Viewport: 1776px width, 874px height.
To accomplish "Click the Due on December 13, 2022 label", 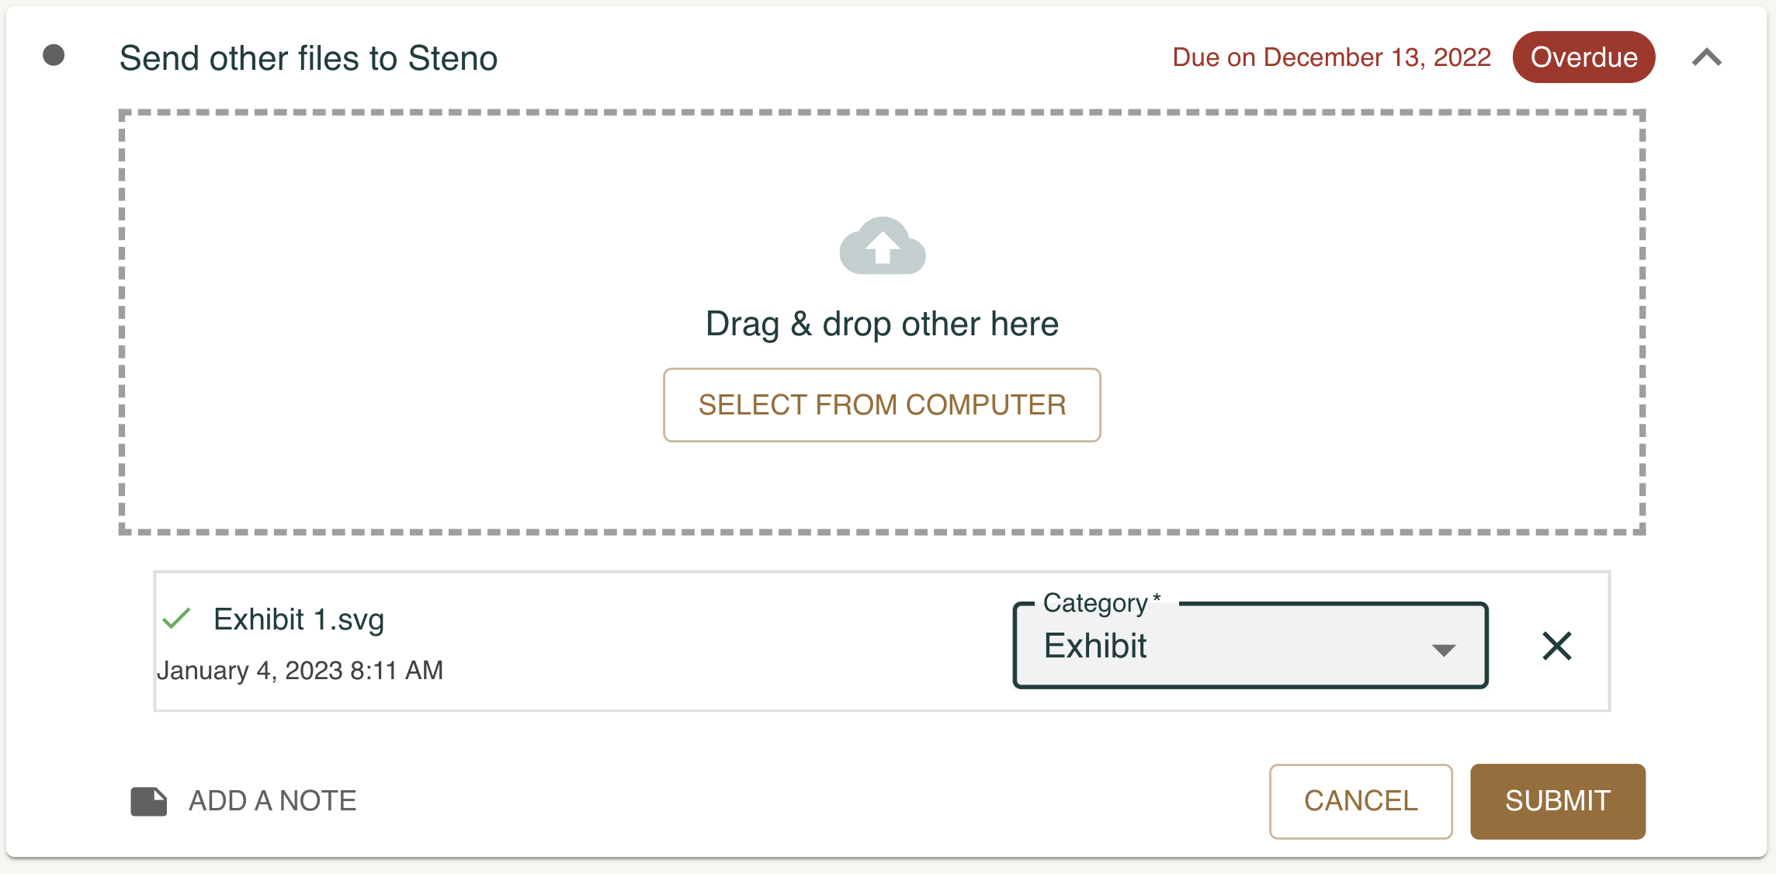I will (x=1331, y=57).
